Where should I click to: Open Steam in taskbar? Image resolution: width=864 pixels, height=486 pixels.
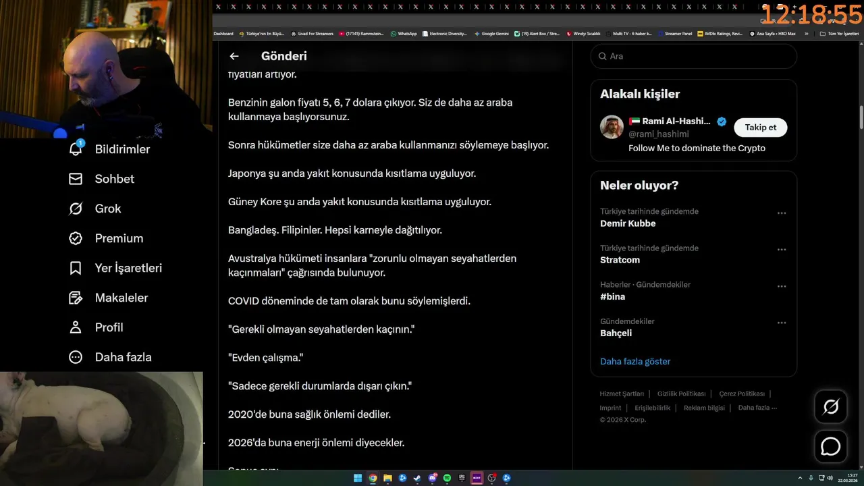(417, 478)
